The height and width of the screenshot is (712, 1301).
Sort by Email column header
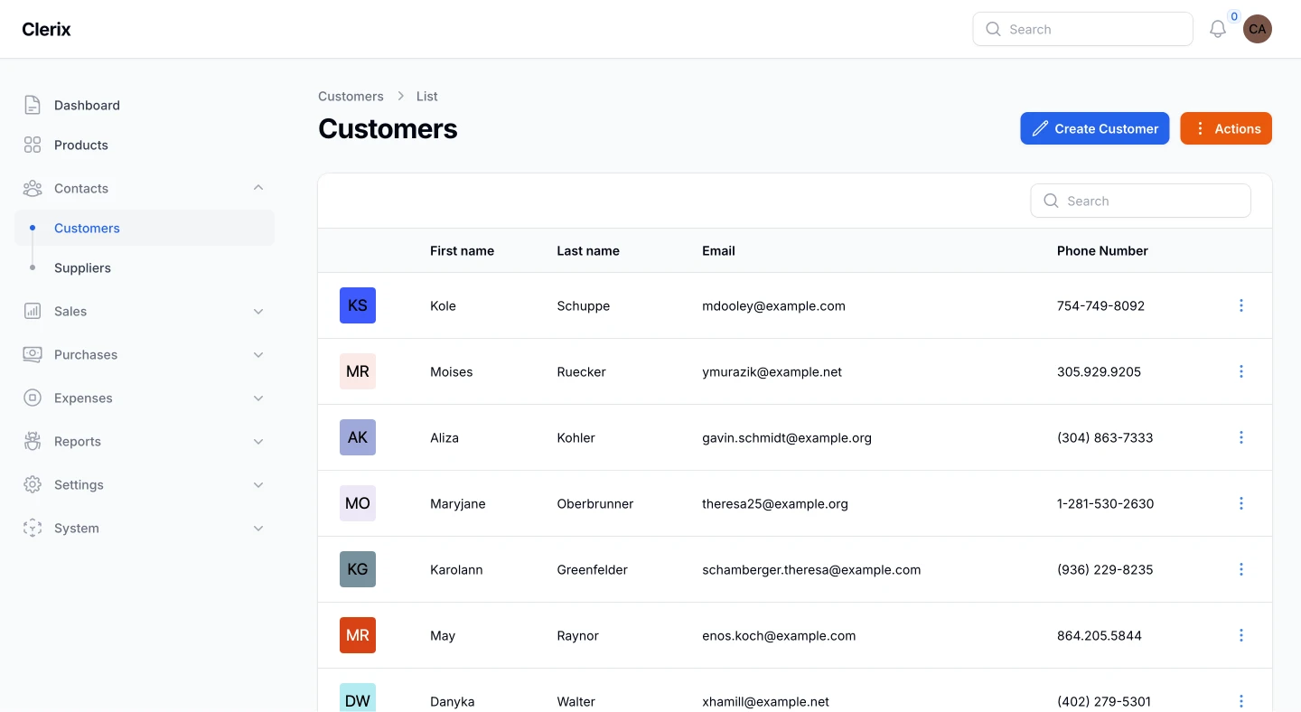click(718, 250)
